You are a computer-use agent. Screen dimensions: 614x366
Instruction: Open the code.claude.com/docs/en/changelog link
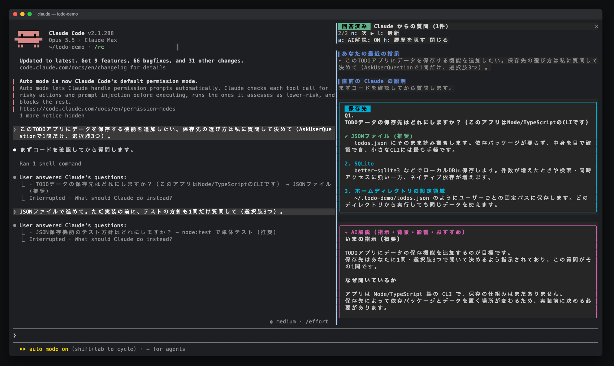73,68
